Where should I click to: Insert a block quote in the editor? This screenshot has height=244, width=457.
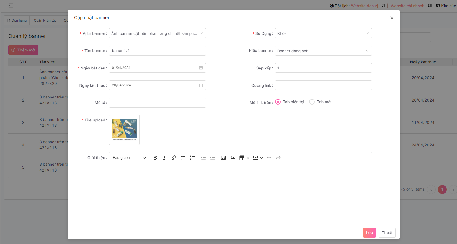[x=233, y=158]
